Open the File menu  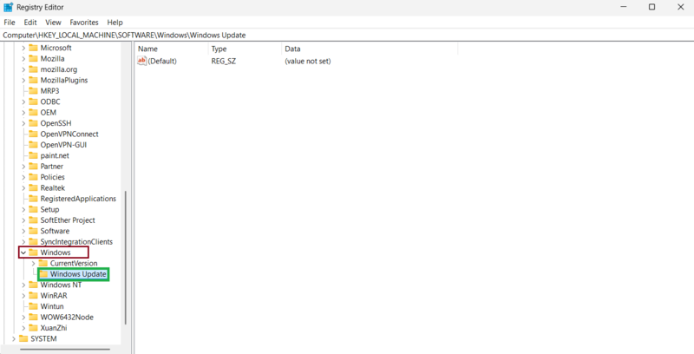pos(10,22)
